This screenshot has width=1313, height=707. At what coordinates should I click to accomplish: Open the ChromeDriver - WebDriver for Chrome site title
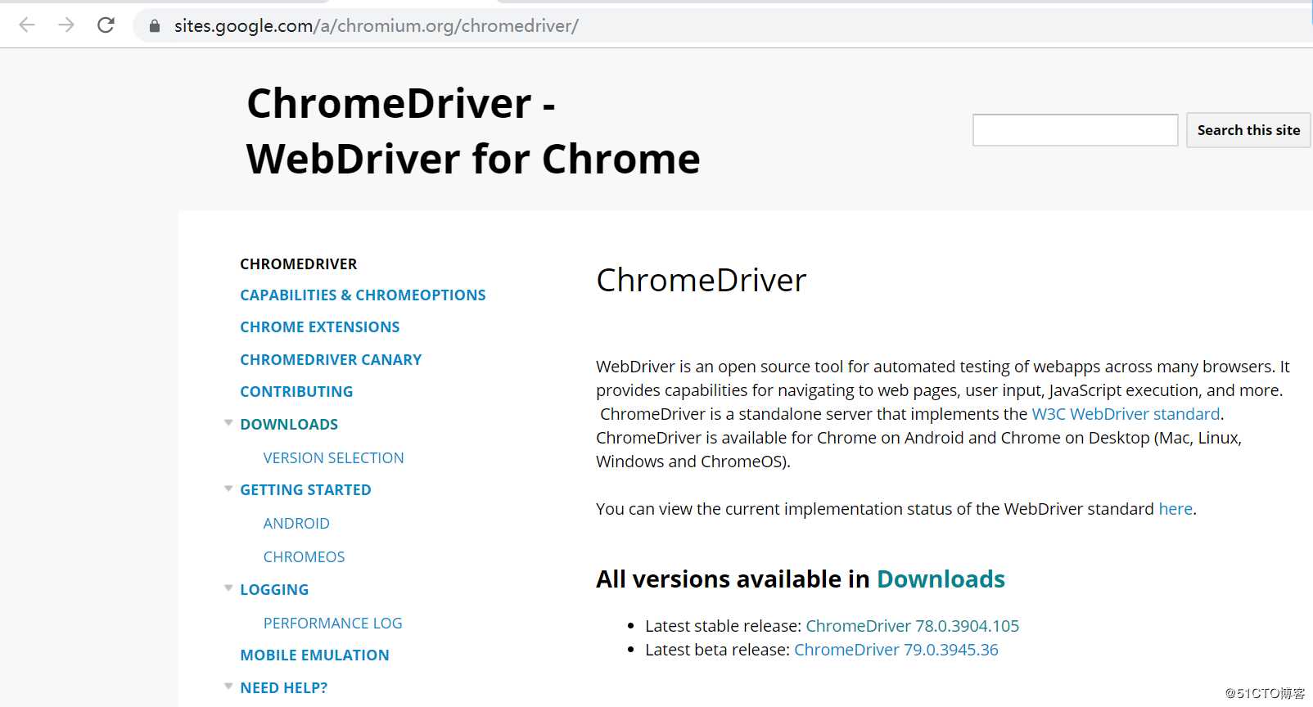tap(473, 131)
